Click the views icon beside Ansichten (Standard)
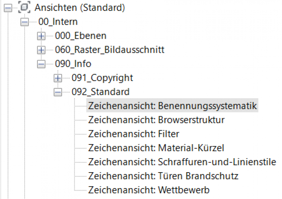The image size is (282, 199). pyautogui.click(x=24, y=7)
